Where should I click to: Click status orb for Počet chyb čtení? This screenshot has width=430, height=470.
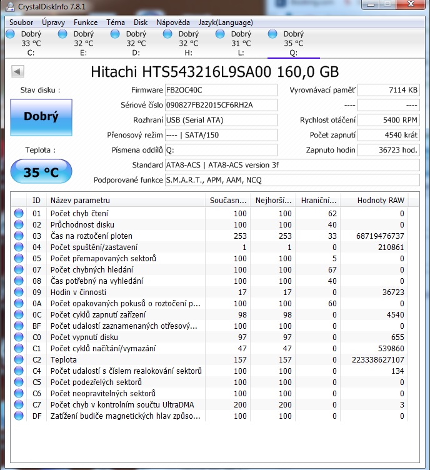tap(18, 214)
